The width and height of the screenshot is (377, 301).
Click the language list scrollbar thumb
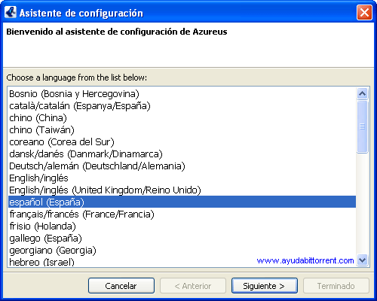pos(363,126)
